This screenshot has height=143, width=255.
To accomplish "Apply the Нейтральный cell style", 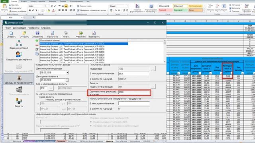I will pos(195,6).
